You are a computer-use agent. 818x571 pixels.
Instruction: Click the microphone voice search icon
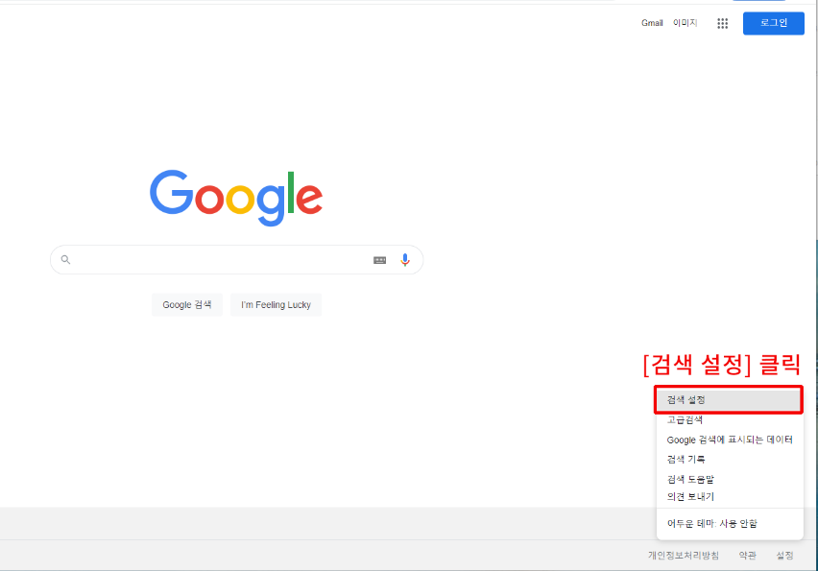(x=405, y=260)
